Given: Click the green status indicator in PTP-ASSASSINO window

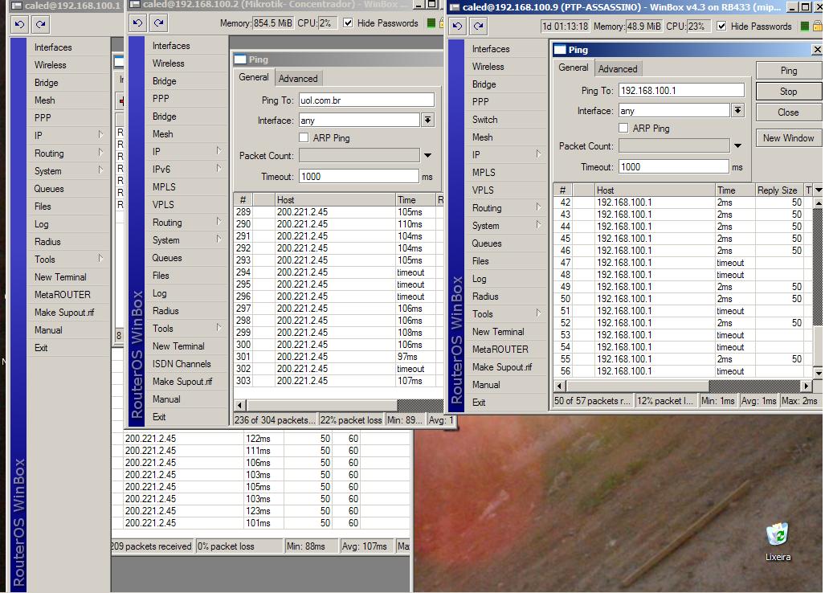Looking at the screenshot, I should (804, 26).
